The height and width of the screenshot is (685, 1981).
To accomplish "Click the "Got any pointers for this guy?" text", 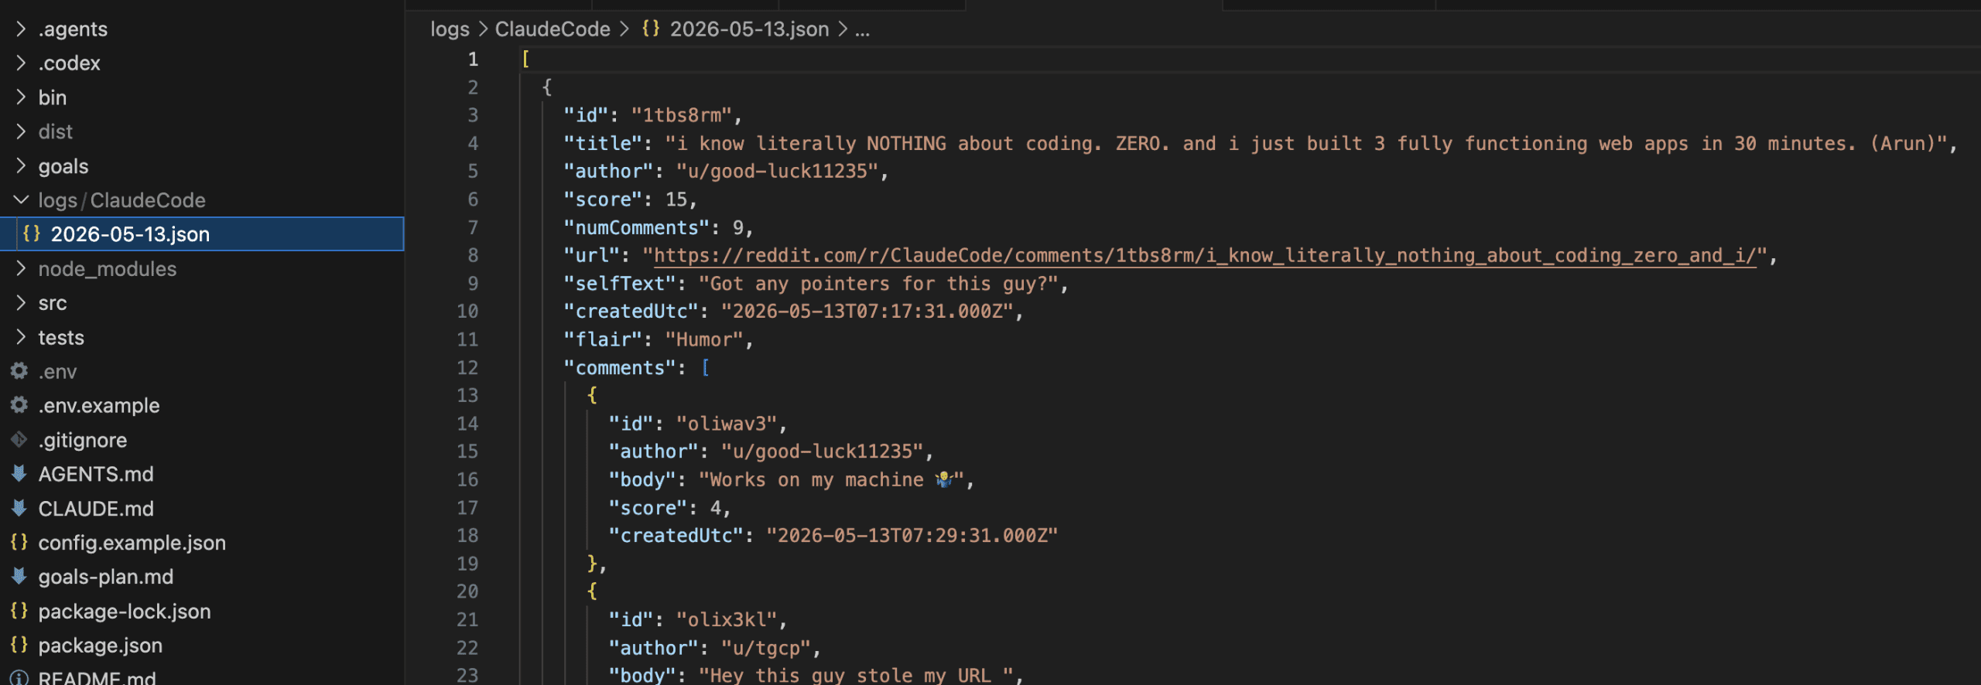I will (878, 284).
